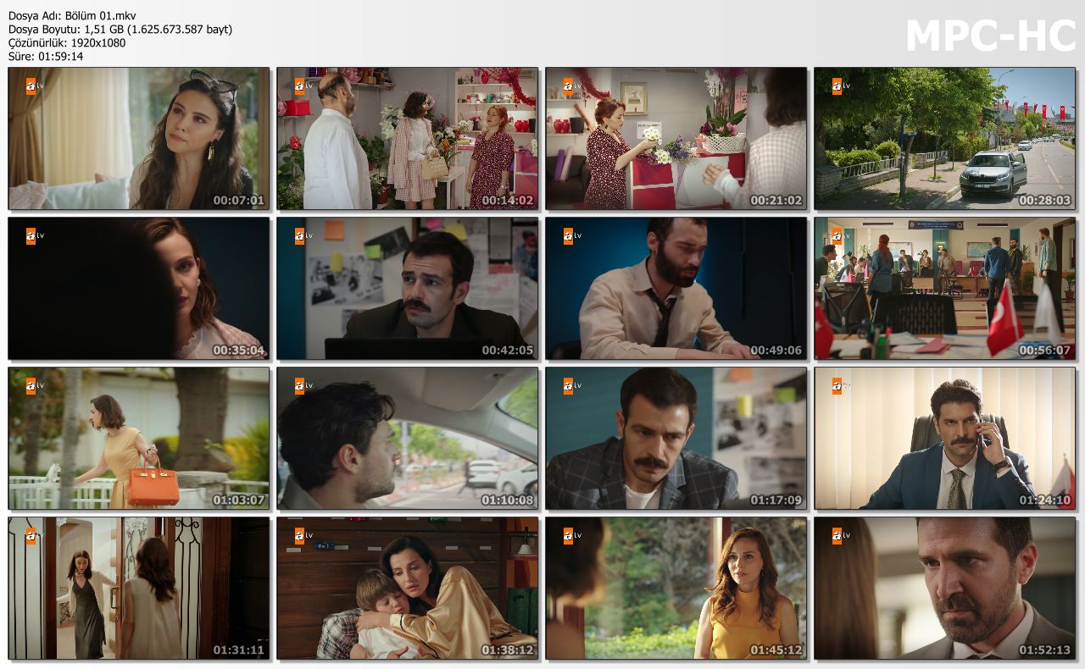Choose the mother hugging child thumbnail at 01:38:12
This screenshot has height=669, width=1085.
[x=408, y=589]
